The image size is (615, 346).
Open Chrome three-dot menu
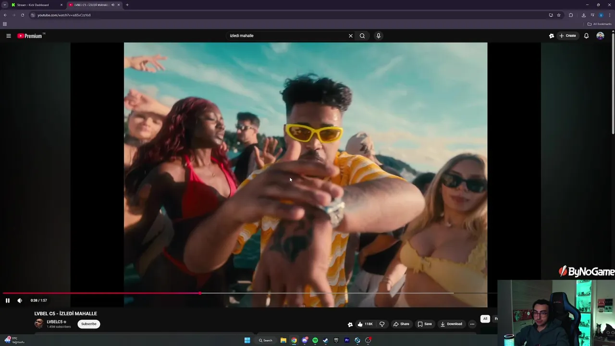(x=610, y=15)
